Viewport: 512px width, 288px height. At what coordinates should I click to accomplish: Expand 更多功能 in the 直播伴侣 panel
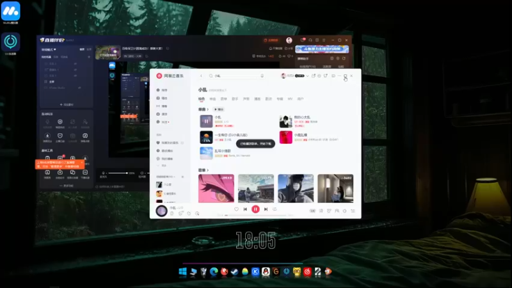[67, 186]
